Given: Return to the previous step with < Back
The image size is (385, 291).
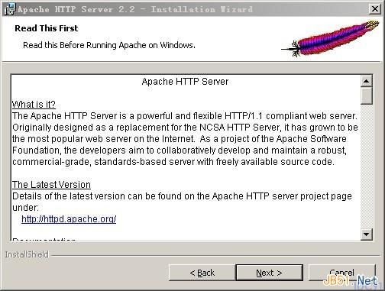Looking at the screenshot, I should 202,273.
